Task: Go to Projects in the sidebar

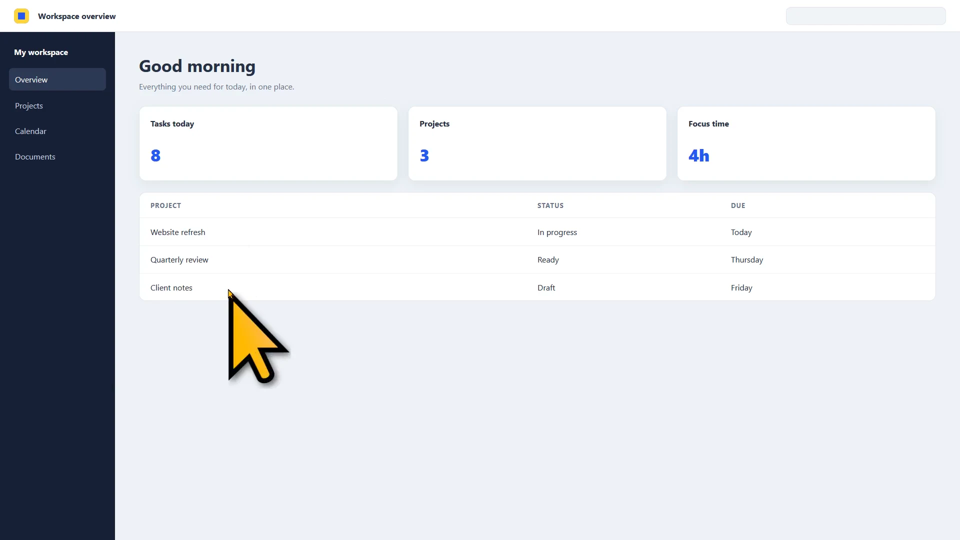Action: 57,105
